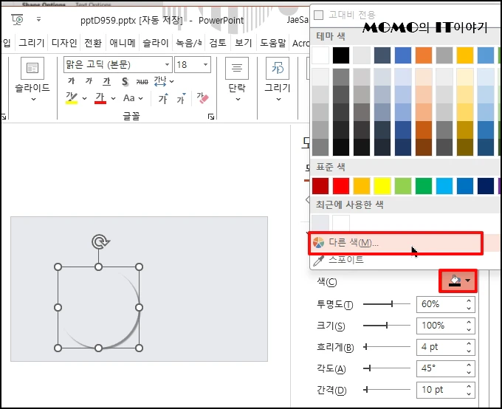The width and height of the screenshot is (502, 409).
Task: Increase transparency with spinner up arrow
Action: [x=469, y=300]
